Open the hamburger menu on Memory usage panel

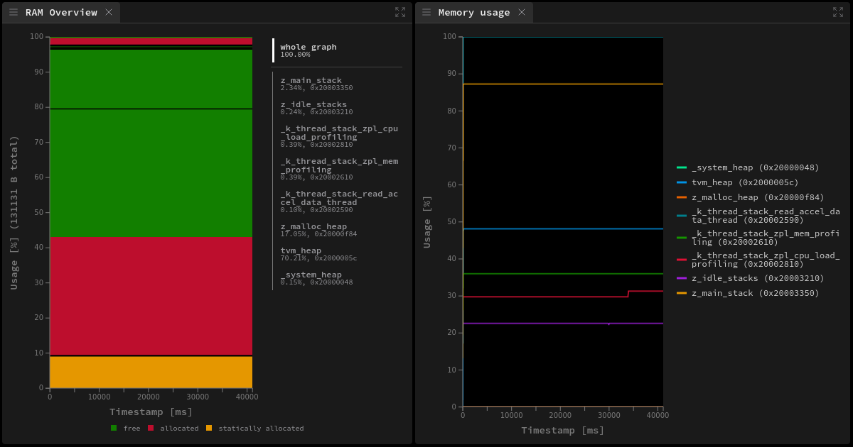425,12
